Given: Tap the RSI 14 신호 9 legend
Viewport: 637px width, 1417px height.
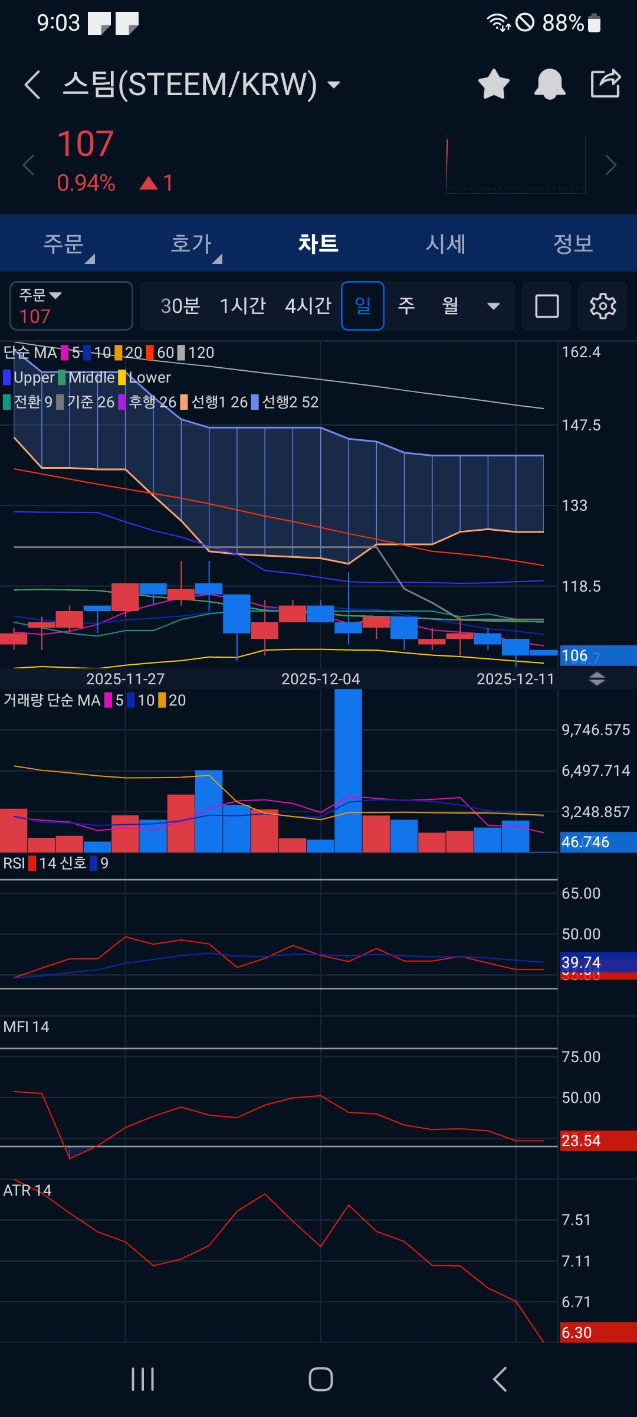Looking at the screenshot, I should click(55, 863).
